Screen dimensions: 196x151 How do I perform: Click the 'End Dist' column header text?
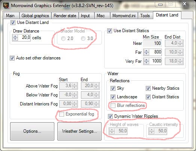tap(172, 37)
